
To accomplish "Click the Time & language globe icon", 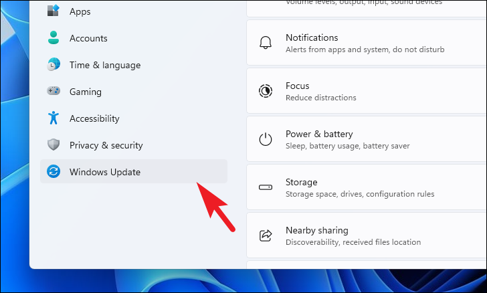I will click(x=54, y=64).
